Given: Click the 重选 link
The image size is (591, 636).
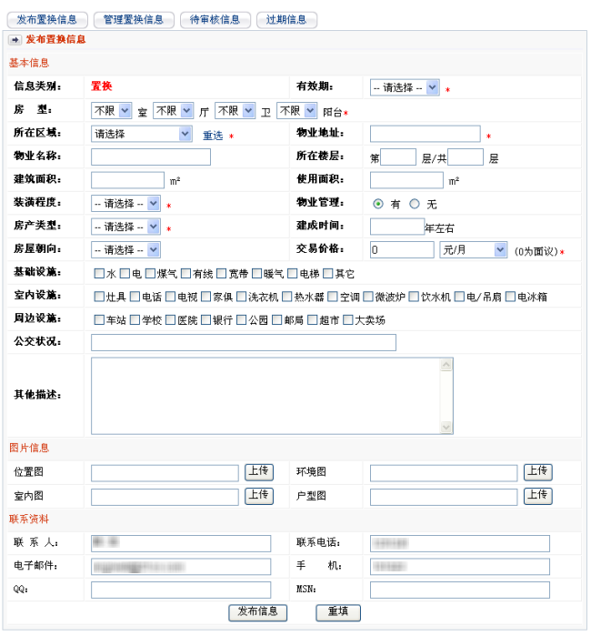Looking at the screenshot, I should (x=213, y=136).
